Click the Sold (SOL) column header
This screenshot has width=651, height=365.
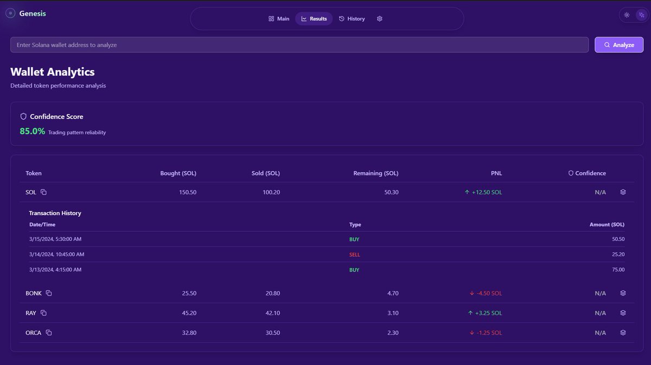point(266,173)
